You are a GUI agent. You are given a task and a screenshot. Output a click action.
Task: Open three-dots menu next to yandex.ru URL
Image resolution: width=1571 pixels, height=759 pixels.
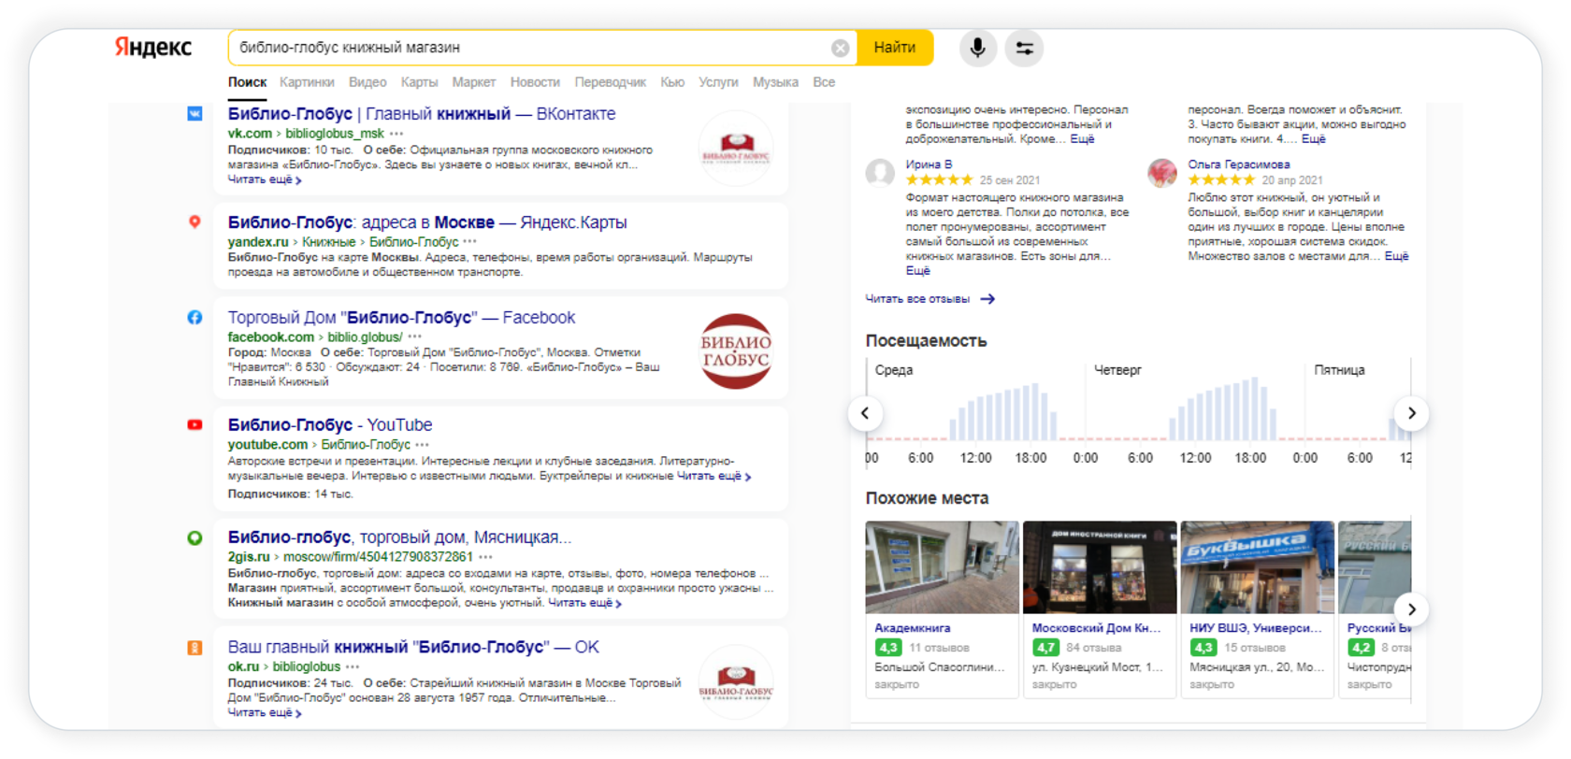pyautogui.click(x=469, y=242)
